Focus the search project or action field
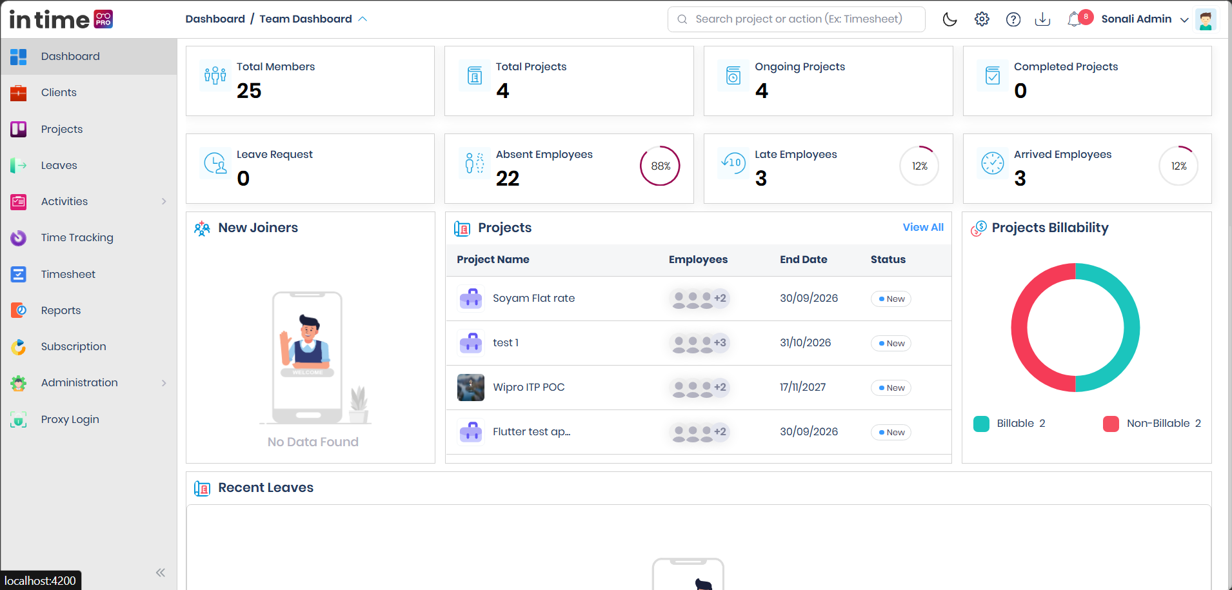 tap(796, 19)
